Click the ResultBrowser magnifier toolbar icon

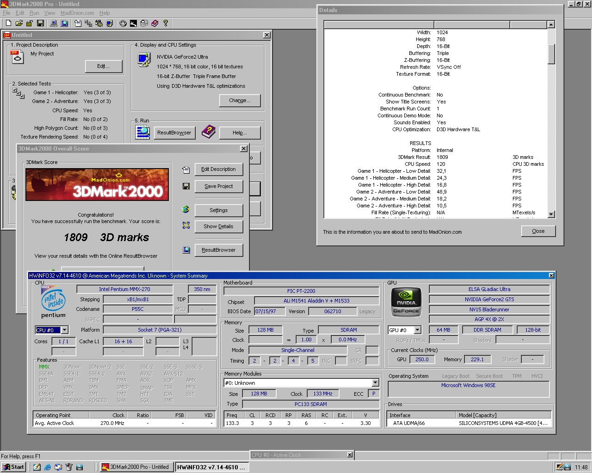tap(64, 23)
